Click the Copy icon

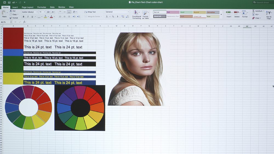point(11,14)
